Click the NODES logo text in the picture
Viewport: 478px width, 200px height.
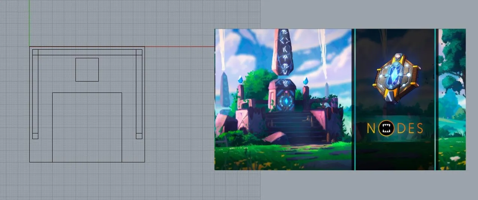point(395,129)
